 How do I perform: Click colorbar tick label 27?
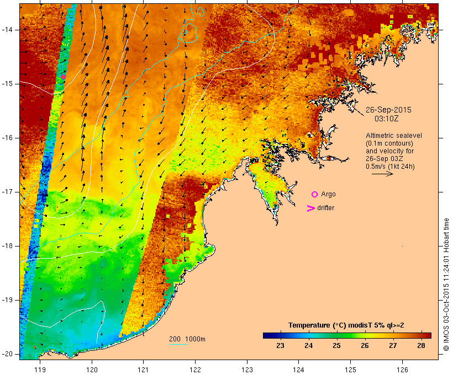(x=393, y=346)
